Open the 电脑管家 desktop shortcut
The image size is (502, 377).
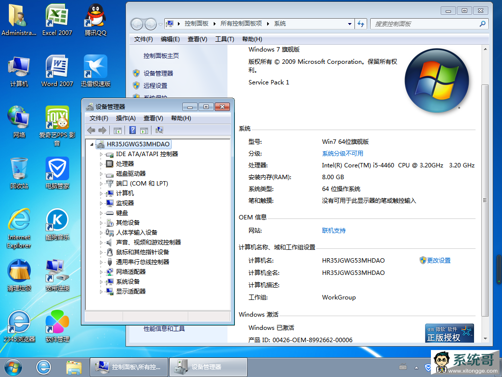point(57,173)
